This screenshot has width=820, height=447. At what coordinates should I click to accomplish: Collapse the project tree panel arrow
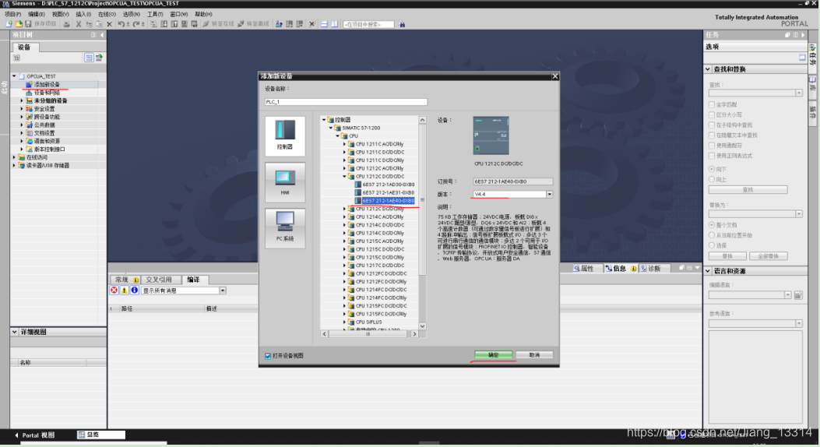click(x=102, y=35)
